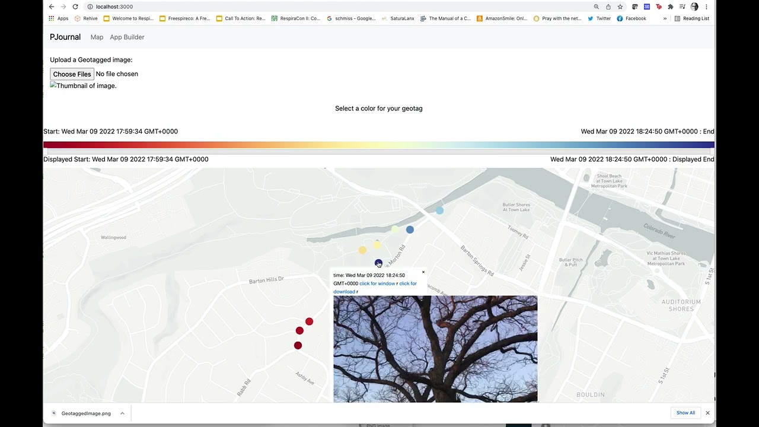Go to the Map nav item
Screen dimensions: 759x427
pos(97,37)
